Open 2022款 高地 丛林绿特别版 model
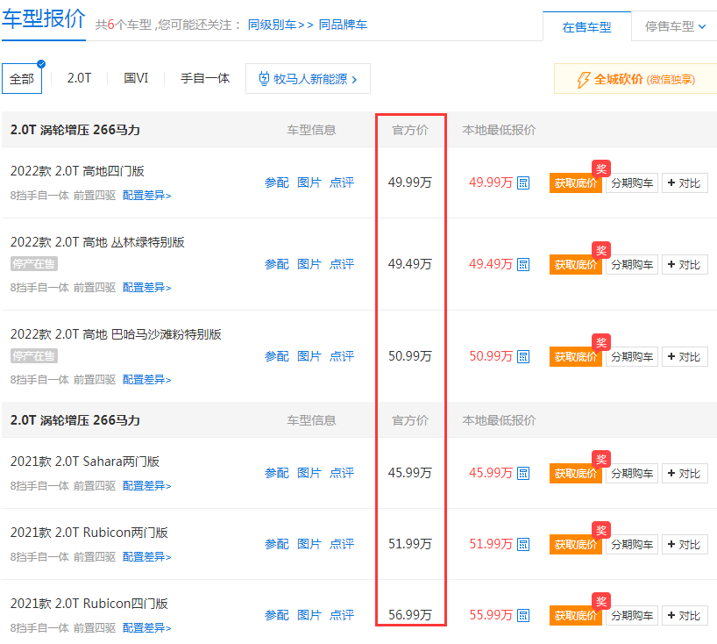717x644 pixels. pyautogui.click(x=97, y=242)
